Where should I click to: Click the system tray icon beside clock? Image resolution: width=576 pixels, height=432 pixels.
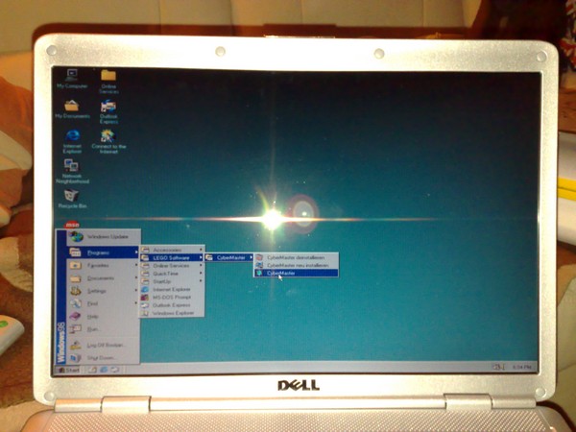click(498, 367)
